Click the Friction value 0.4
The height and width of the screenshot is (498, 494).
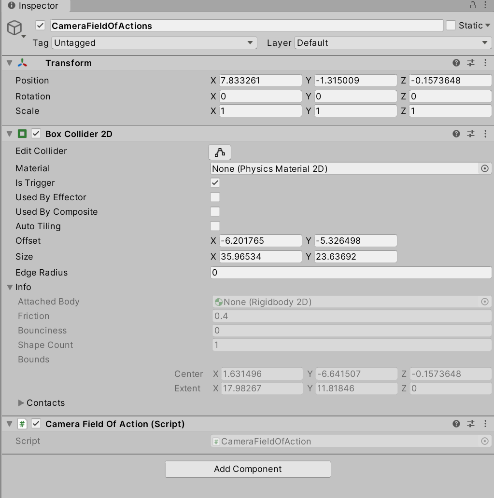(352, 316)
